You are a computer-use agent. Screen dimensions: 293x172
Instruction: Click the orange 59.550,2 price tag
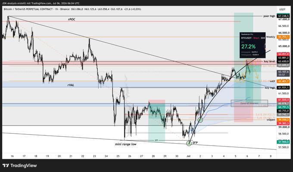[x=284, y=120]
